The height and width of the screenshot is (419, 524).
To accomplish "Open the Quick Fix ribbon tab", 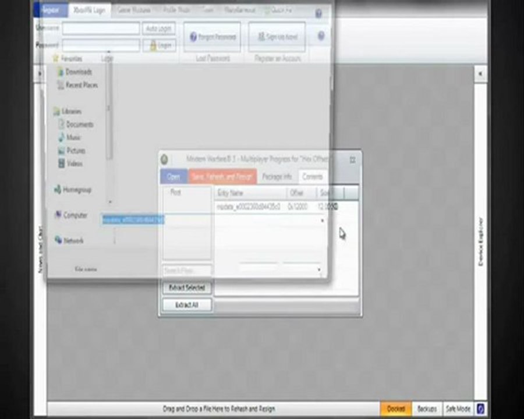I will click(x=278, y=10).
